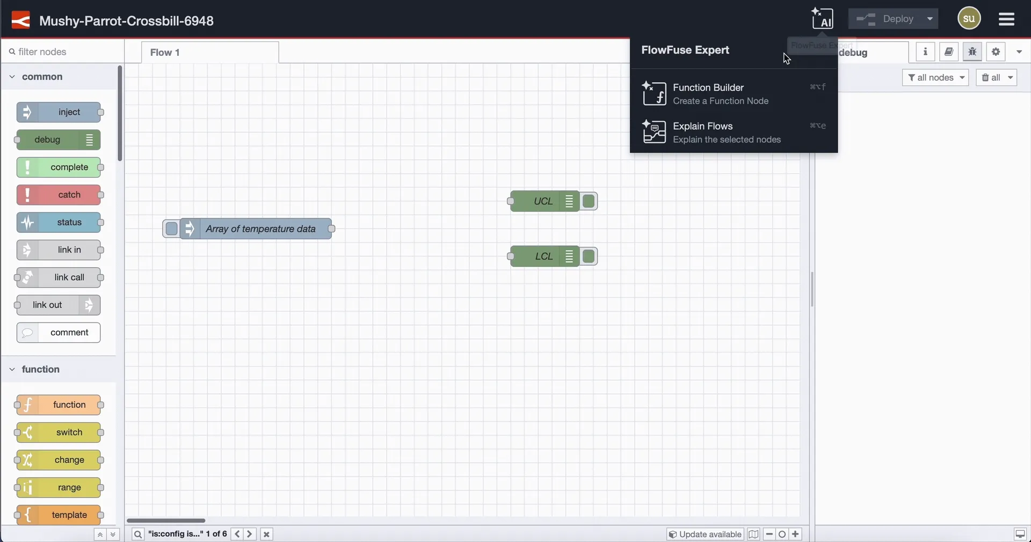
Task: Open the Deploy options dropdown
Action: point(930,18)
